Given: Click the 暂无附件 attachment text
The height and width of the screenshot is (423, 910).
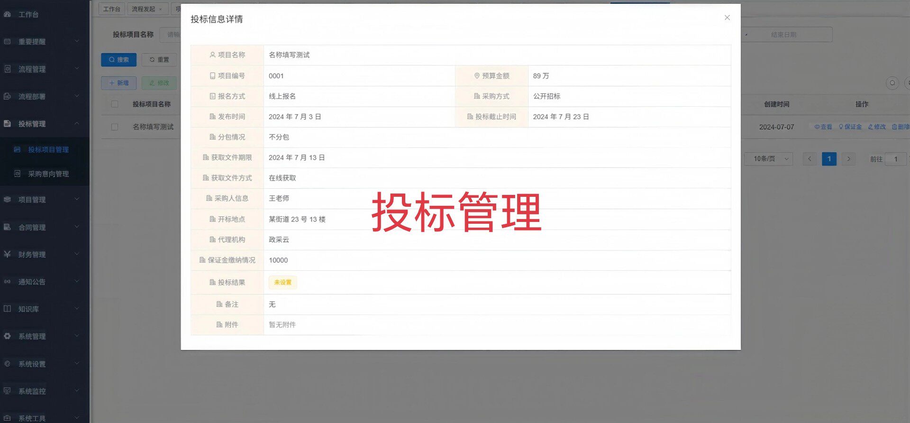Looking at the screenshot, I should [x=282, y=325].
